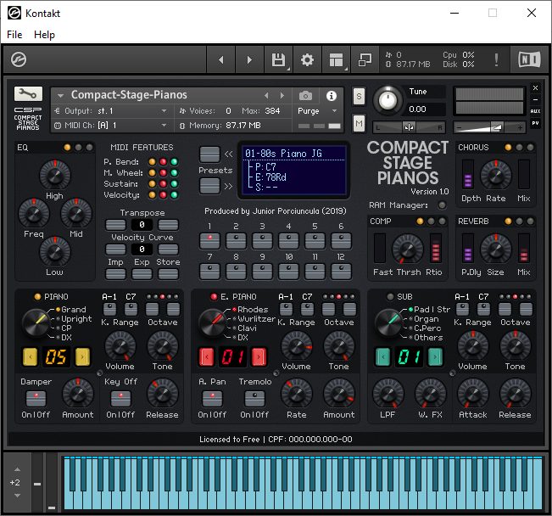
Task: Click the Exp button
Action: pyautogui.click(x=142, y=273)
